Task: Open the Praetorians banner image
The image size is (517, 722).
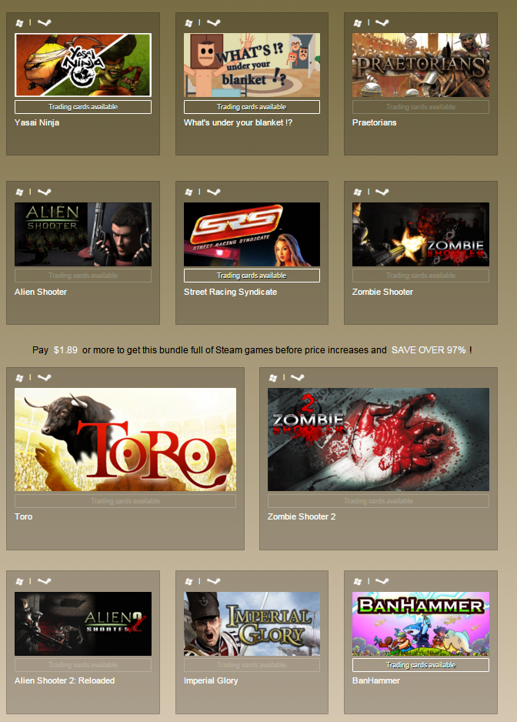Action: [421, 65]
